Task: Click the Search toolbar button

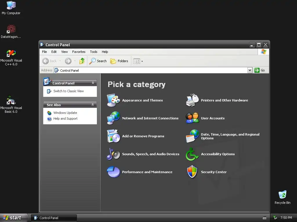Action: [x=98, y=61]
